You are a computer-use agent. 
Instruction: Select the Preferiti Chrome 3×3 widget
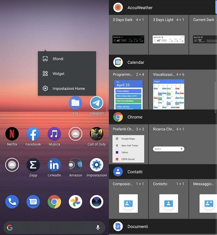tap(128, 144)
